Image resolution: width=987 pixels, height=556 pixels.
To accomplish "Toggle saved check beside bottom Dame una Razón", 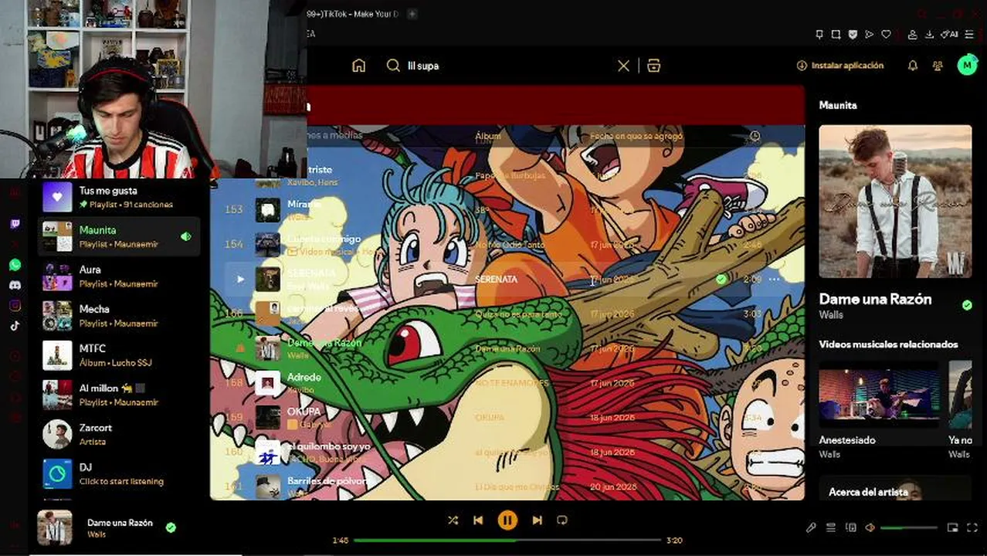I will [171, 528].
